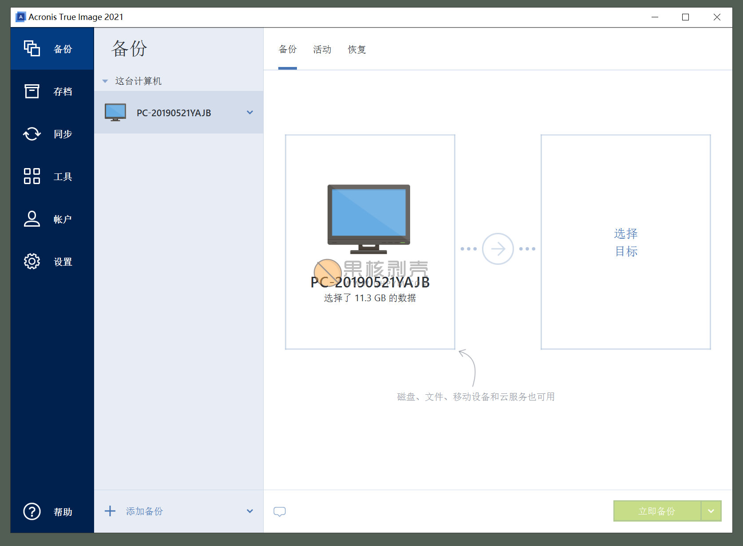
Task: Switch to the 恢复 tab
Action: coord(357,50)
